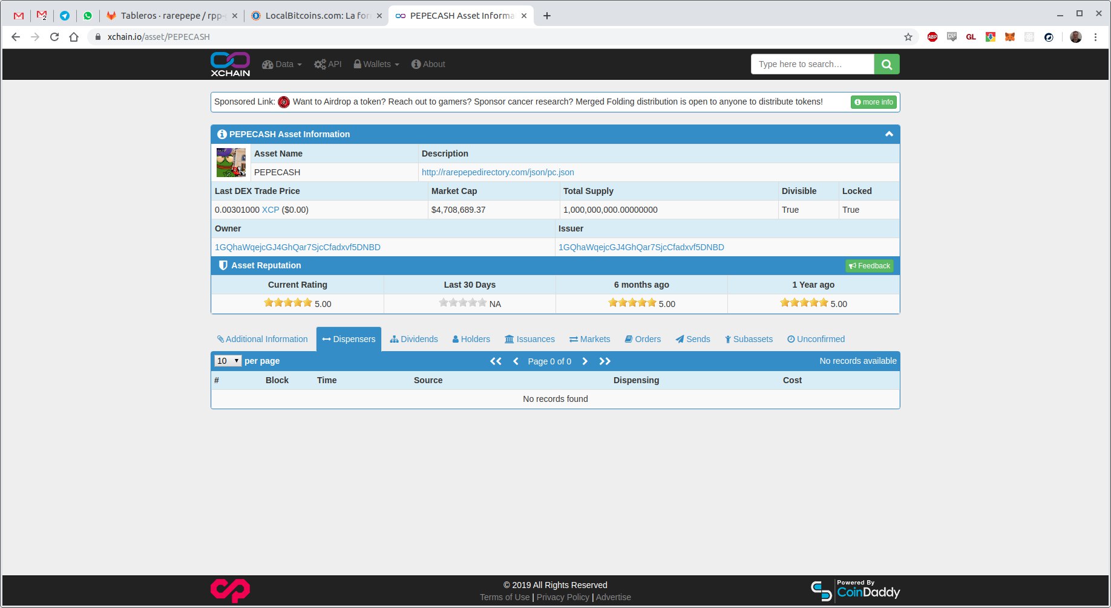
Task: Open a new browser tab
Action: [x=547, y=16]
